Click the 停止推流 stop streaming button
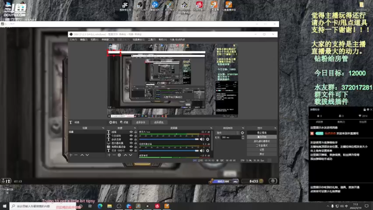Image resolution: width=373 pixels, height=210 pixels. click(262, 133)
